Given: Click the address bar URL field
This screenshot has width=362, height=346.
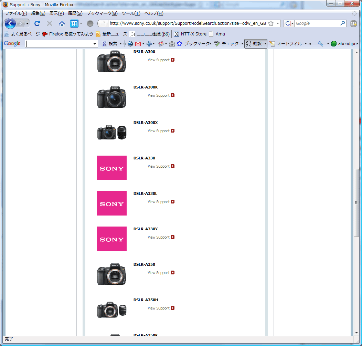Looking at the screenshot, I should [188, 23].
